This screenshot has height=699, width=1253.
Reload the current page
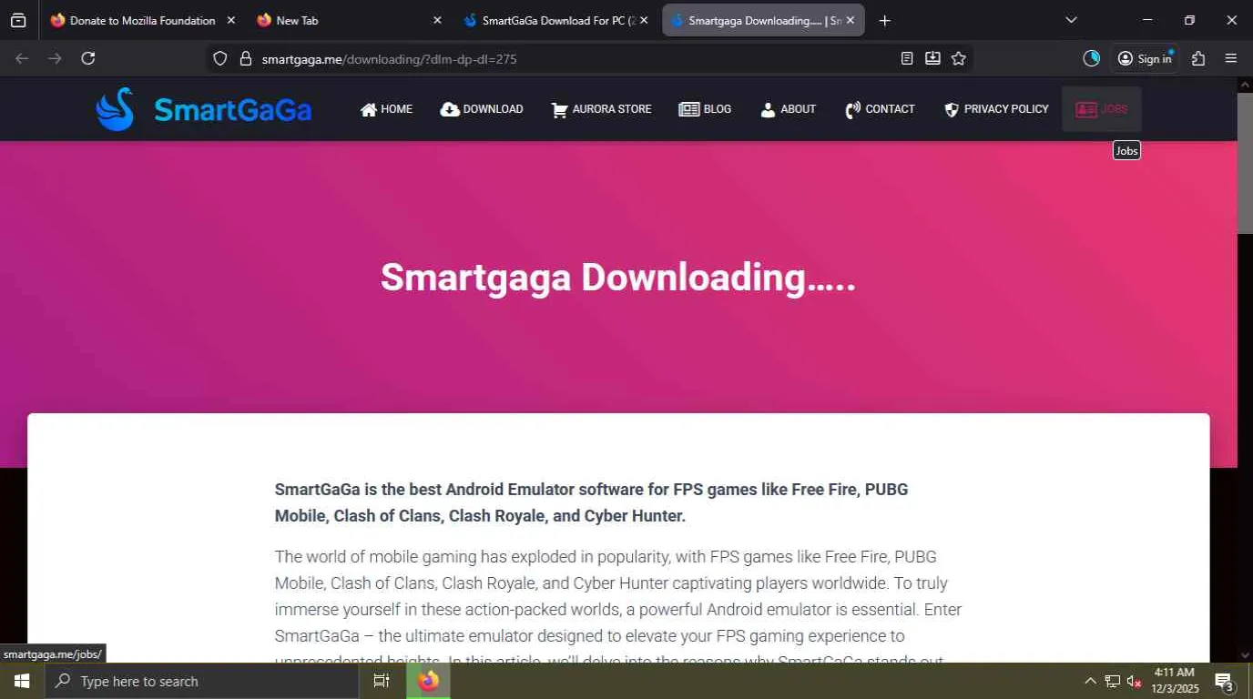point(88,58)
